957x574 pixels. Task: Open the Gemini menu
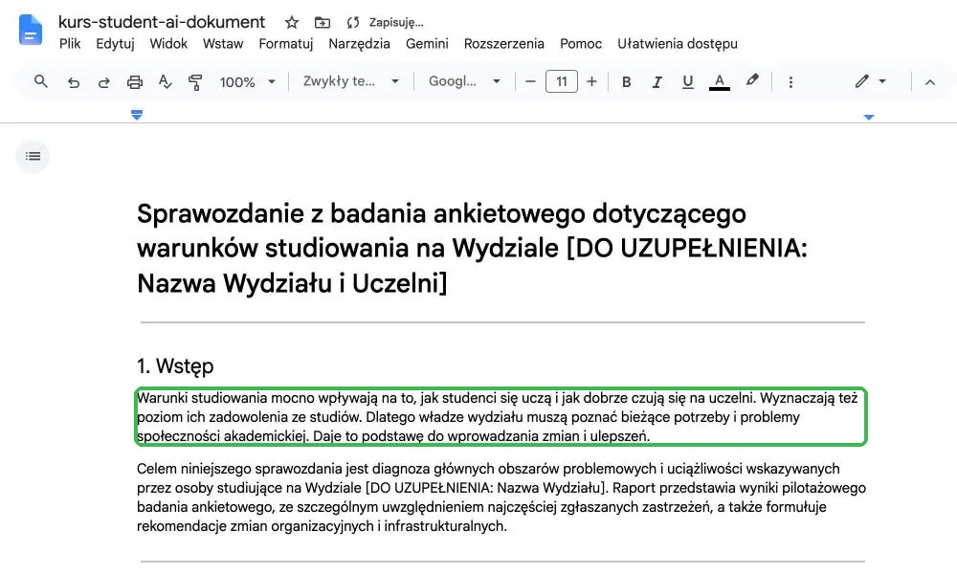click(x=427, y=43)
